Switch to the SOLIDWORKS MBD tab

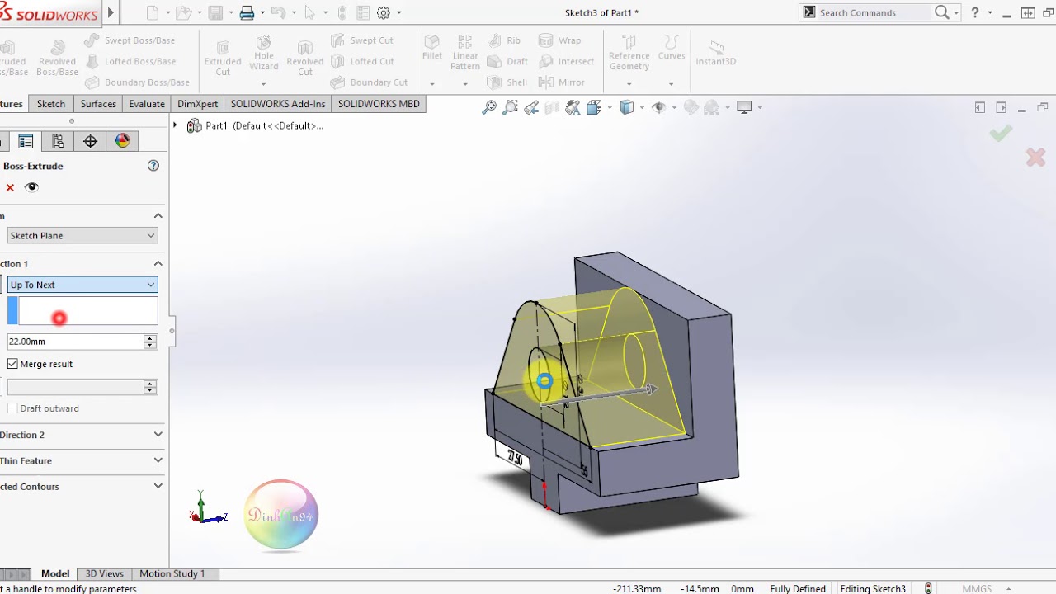(x=379, y=104)
